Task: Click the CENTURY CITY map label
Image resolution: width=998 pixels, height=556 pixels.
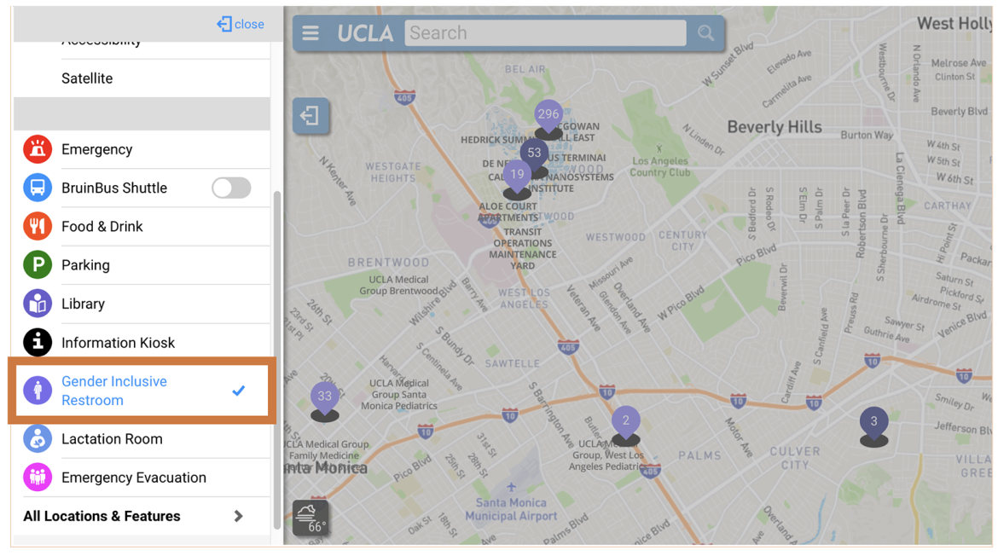Action: 682,240
